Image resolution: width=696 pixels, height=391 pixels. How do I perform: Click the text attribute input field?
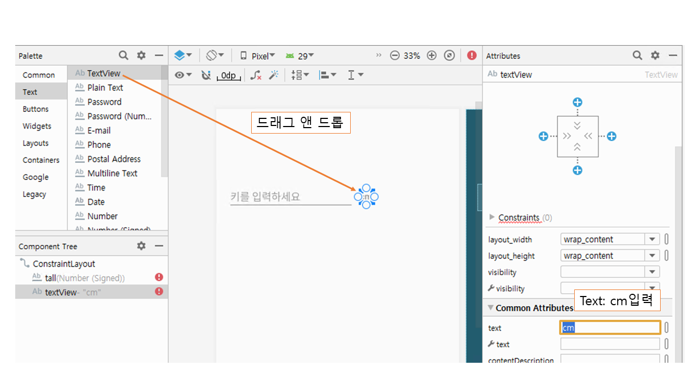(x=610, y=328)
